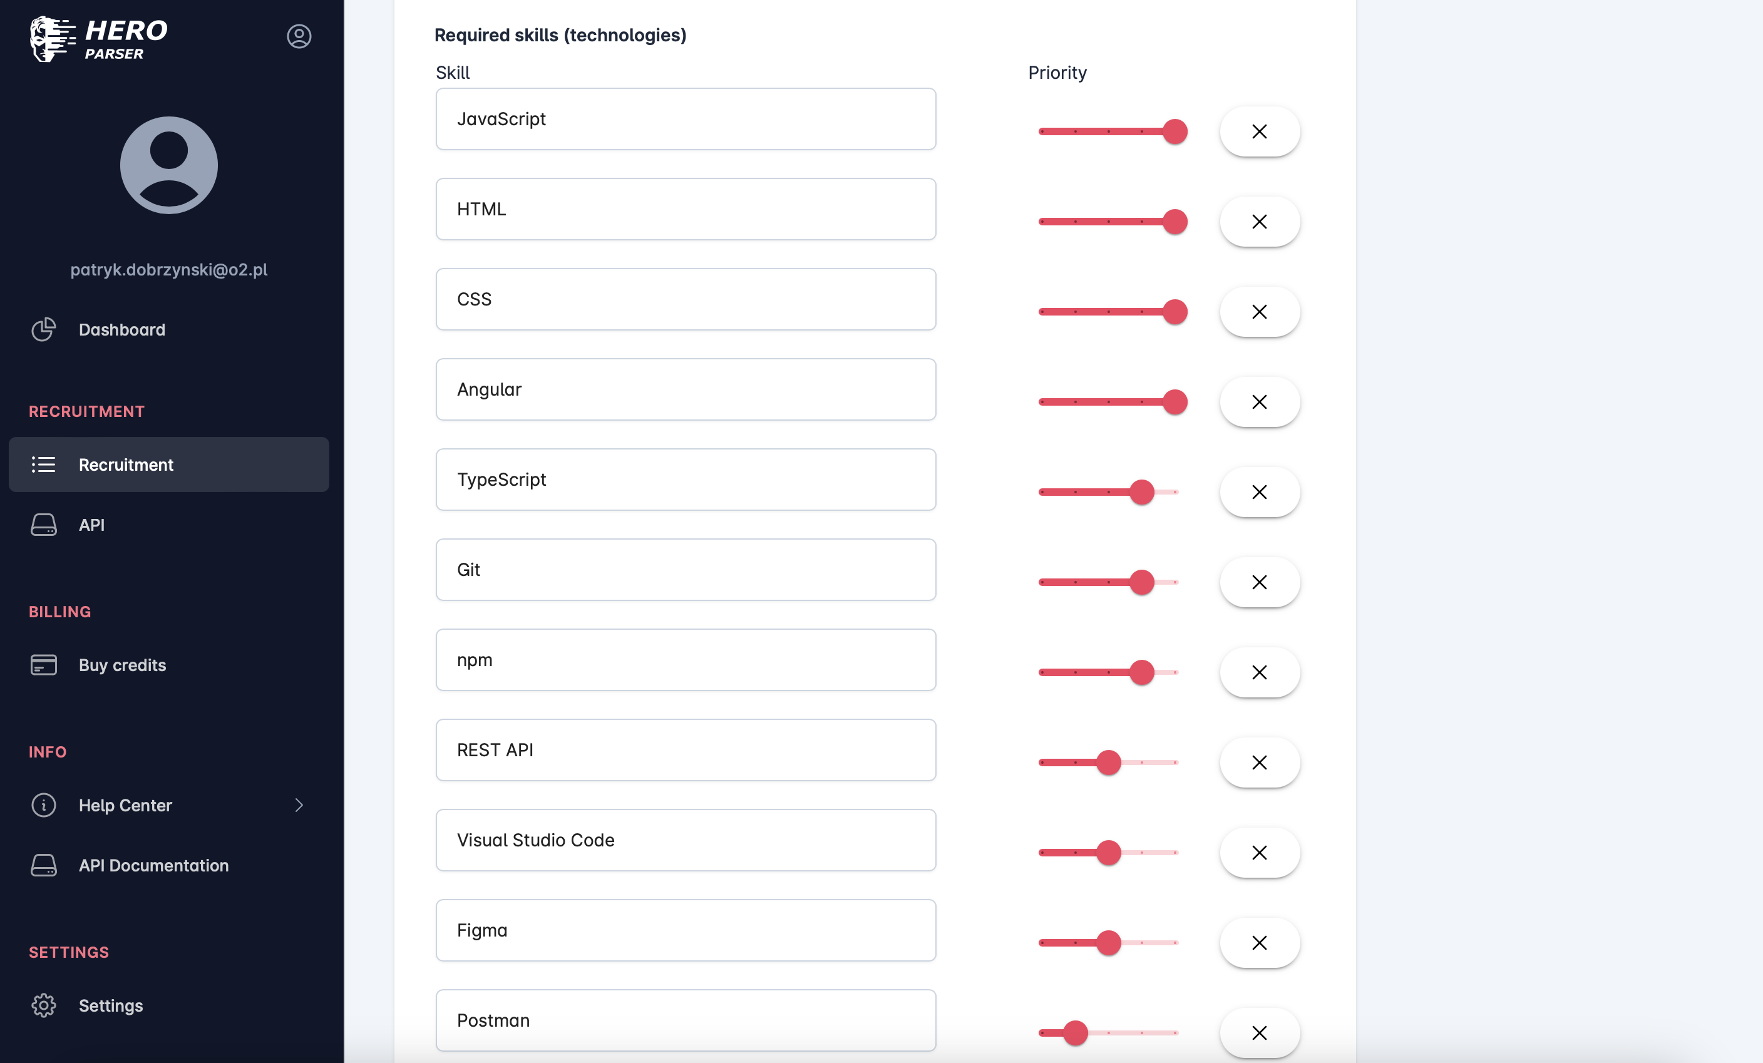Navigate to Settings in the sidebar
Screen dimensions: 1763x1063
111,1005
